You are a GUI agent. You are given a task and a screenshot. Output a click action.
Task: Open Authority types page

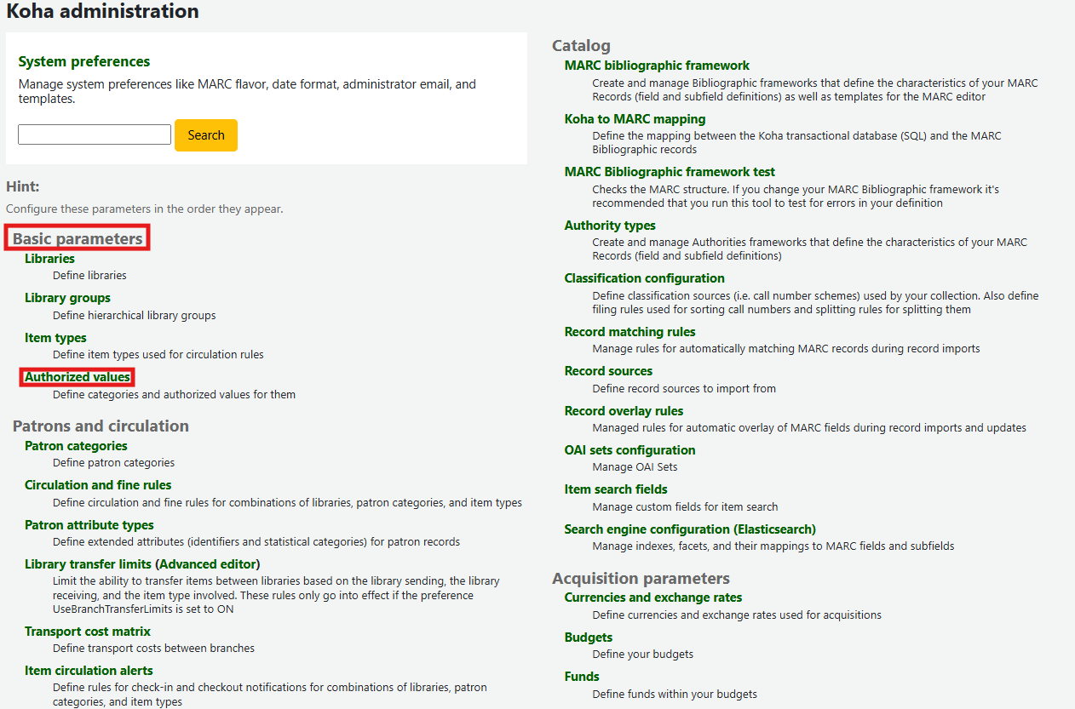click(610, 226)
